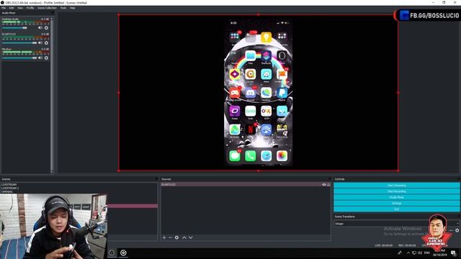Click the Exit button
This screenshot has width=461, height=259.
[396, 209]
